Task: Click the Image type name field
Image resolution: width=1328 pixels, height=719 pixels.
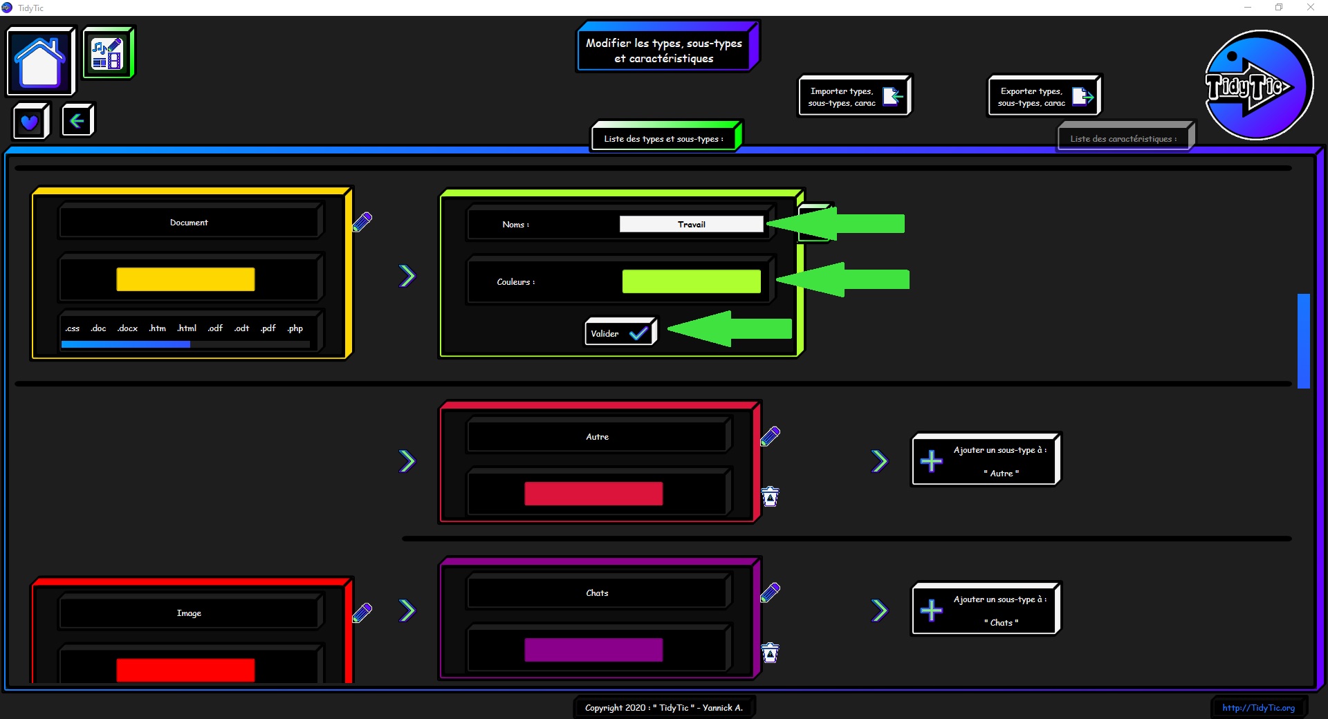Action: (x=189, y=613)
